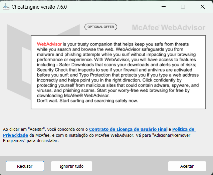This screenshot has width=213, height=175.
Task: Open the Política de Privacidade link
Action: coord(184,129)
